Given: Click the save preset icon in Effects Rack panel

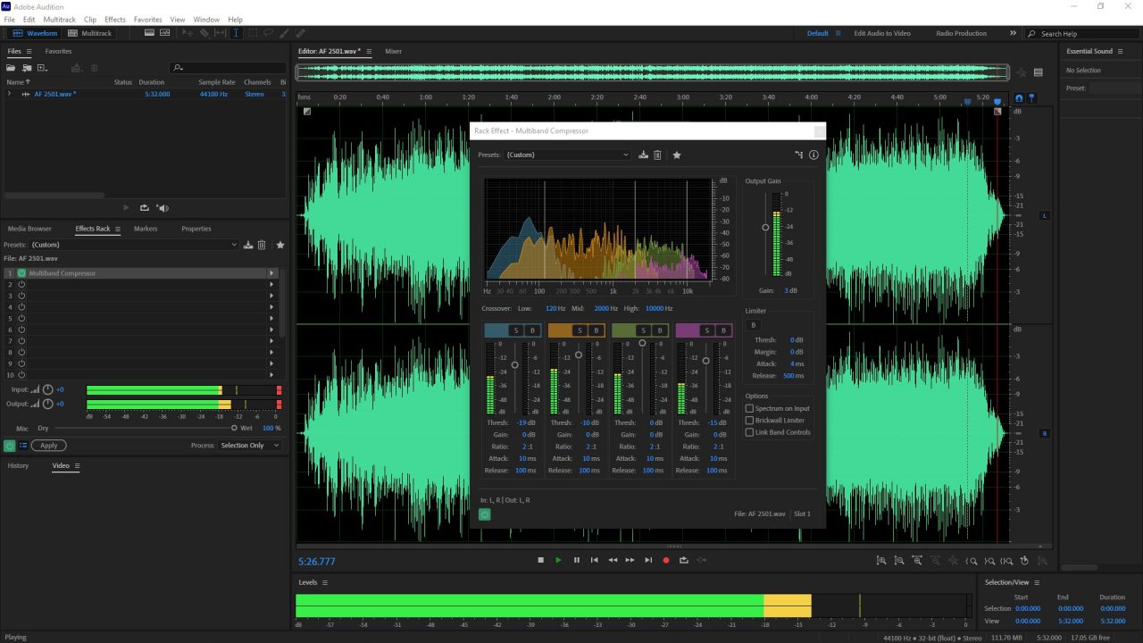Looking at the screenshot, I should (247, 245).
